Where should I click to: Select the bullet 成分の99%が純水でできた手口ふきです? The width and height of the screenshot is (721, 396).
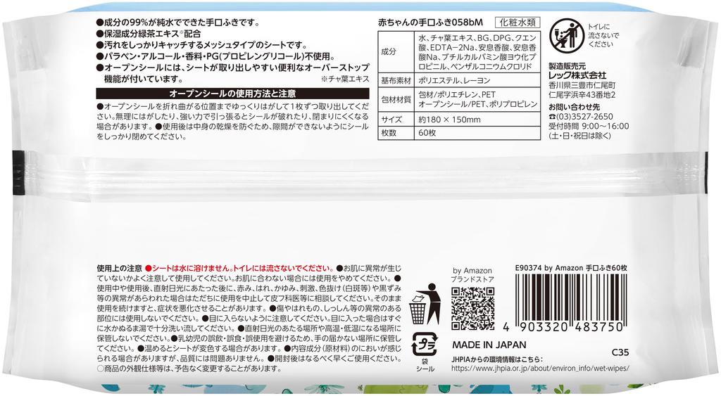[178, 23]
